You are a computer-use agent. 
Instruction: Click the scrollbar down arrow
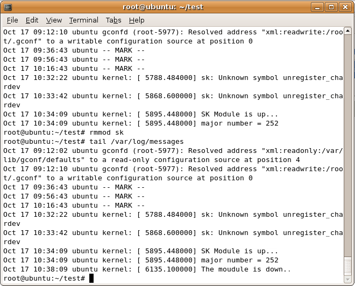coord(347,279)
